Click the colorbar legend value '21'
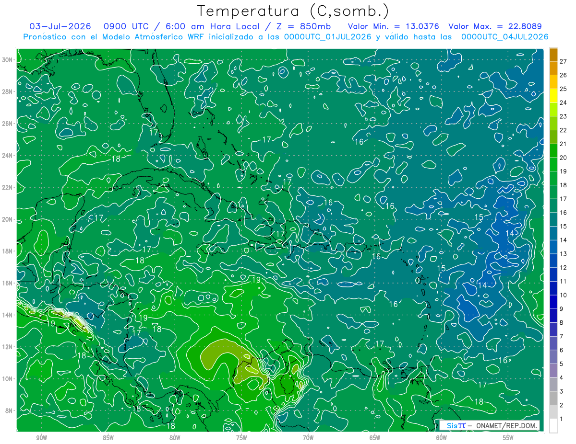Screen dimensions: 576x444 pos(563,144)
